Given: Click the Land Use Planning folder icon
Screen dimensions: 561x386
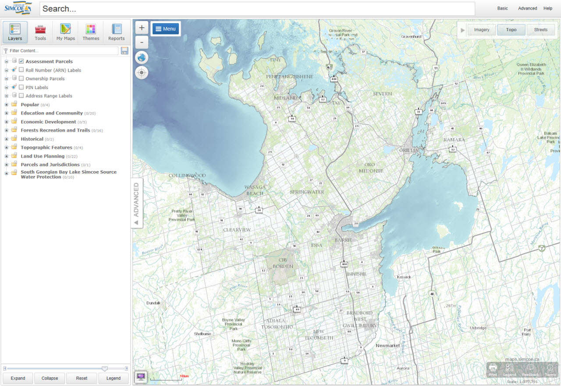Looking at the screenshot, I should [14, 155].
